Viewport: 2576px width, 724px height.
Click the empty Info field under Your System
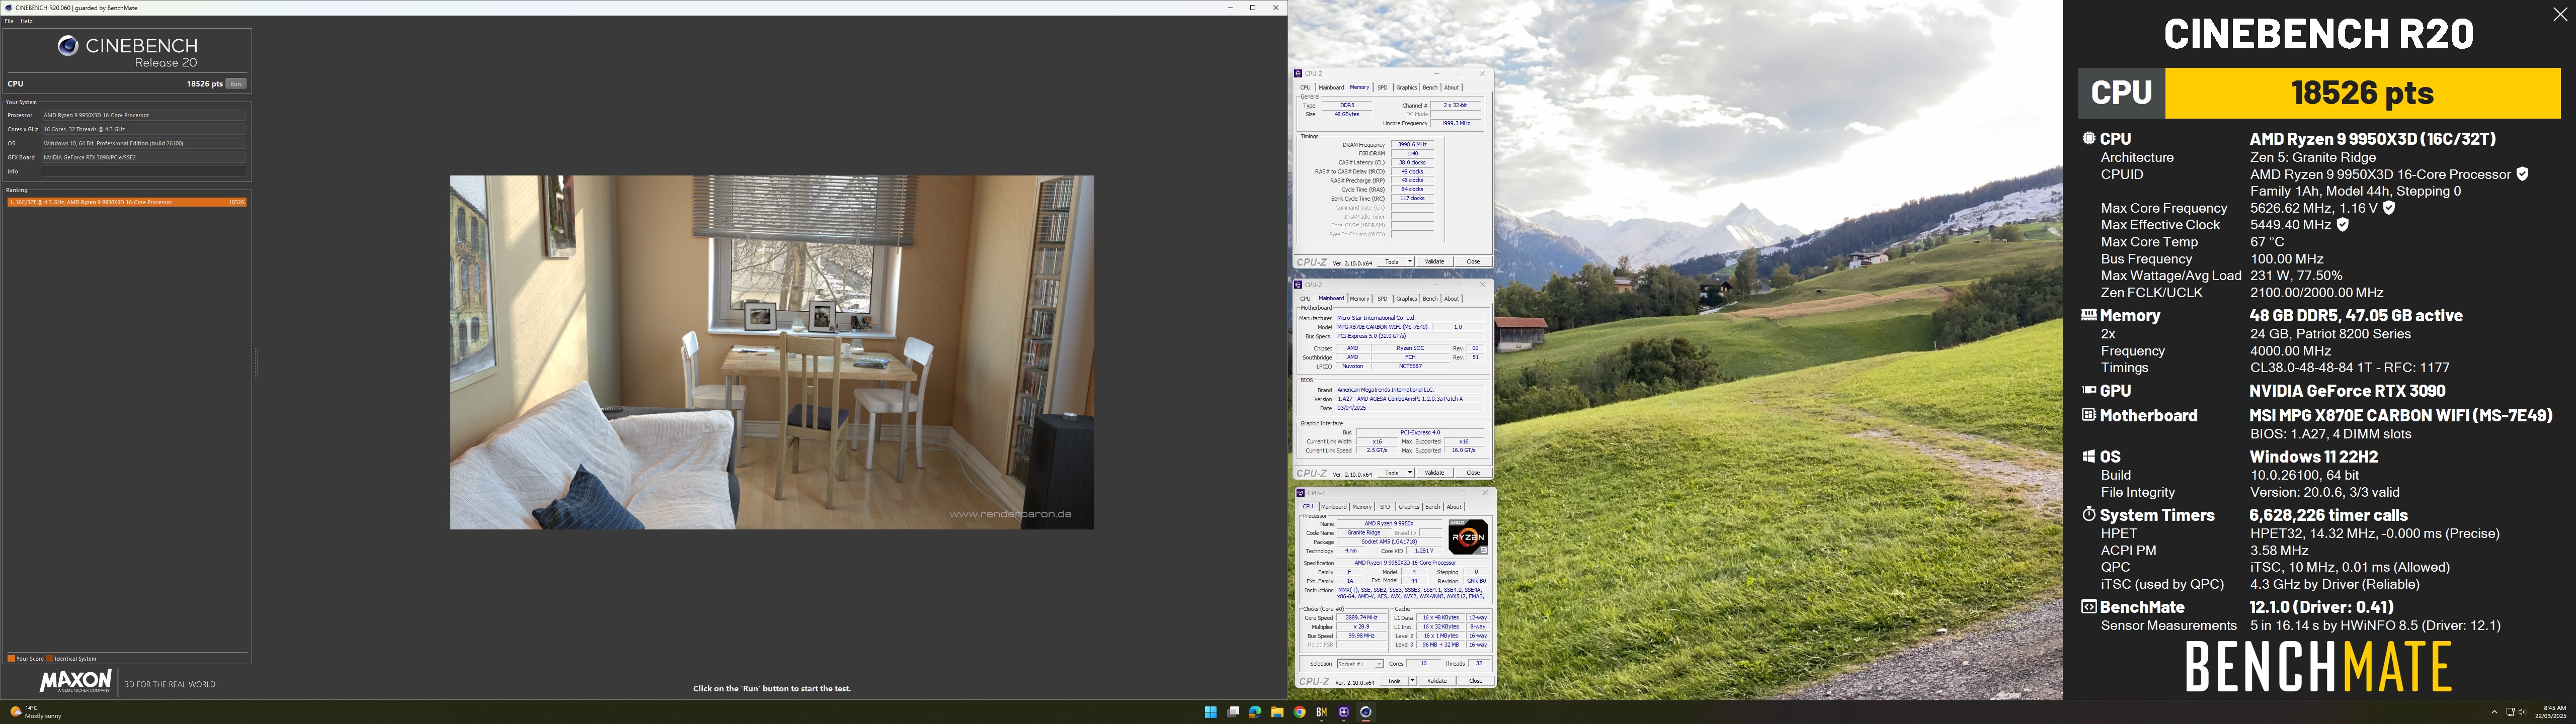(x=143, y=171)
